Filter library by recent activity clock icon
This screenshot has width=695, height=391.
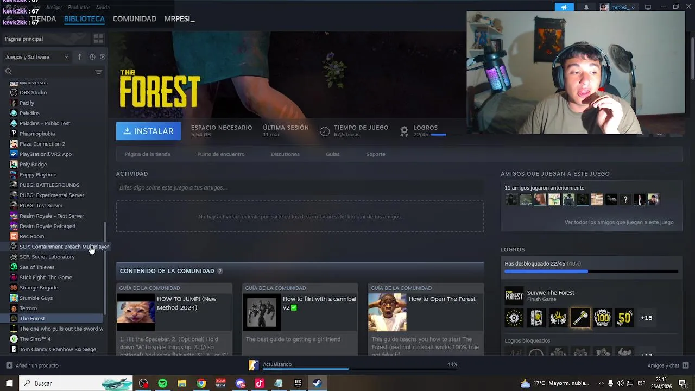click(x=92, y=56)
